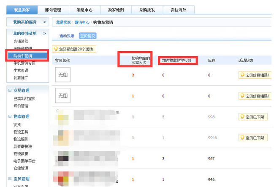Click the first 宝贝已下架 lightbulb icon
Viewport: 274px width, 187px height.
coord(242,117)
